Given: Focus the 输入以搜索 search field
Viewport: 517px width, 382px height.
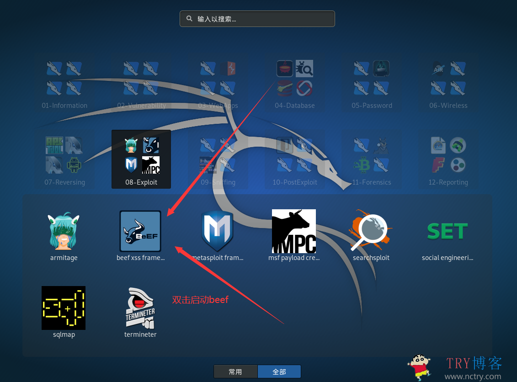Looking at the screenshot, I should click(257, 19).
